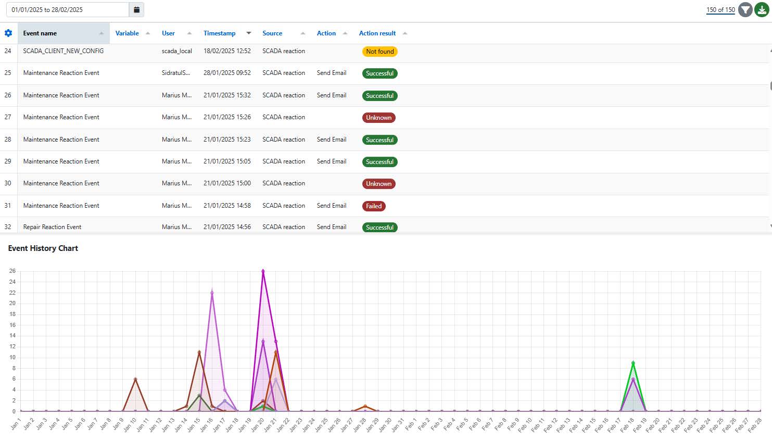Click the sort arrow beside Variable
The height and width of the screenshot is (441, 772).
[x=148, y=33]
